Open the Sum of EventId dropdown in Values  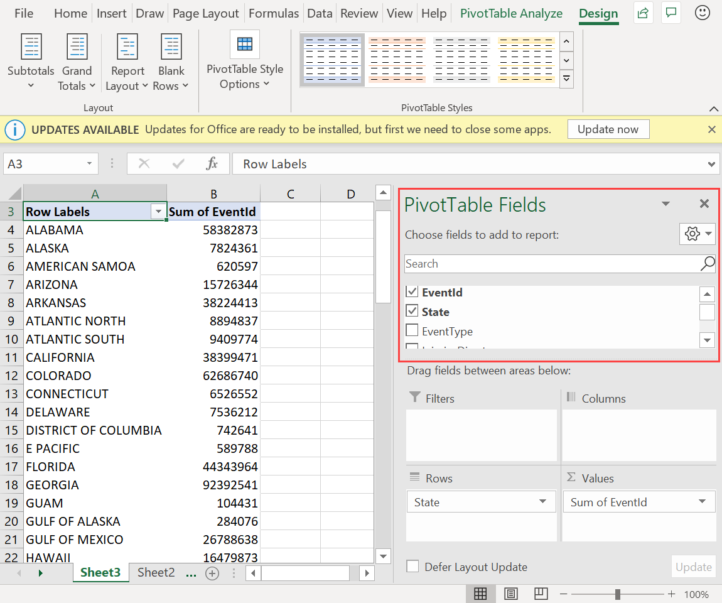pyautogui.click(x=703, y=501)
